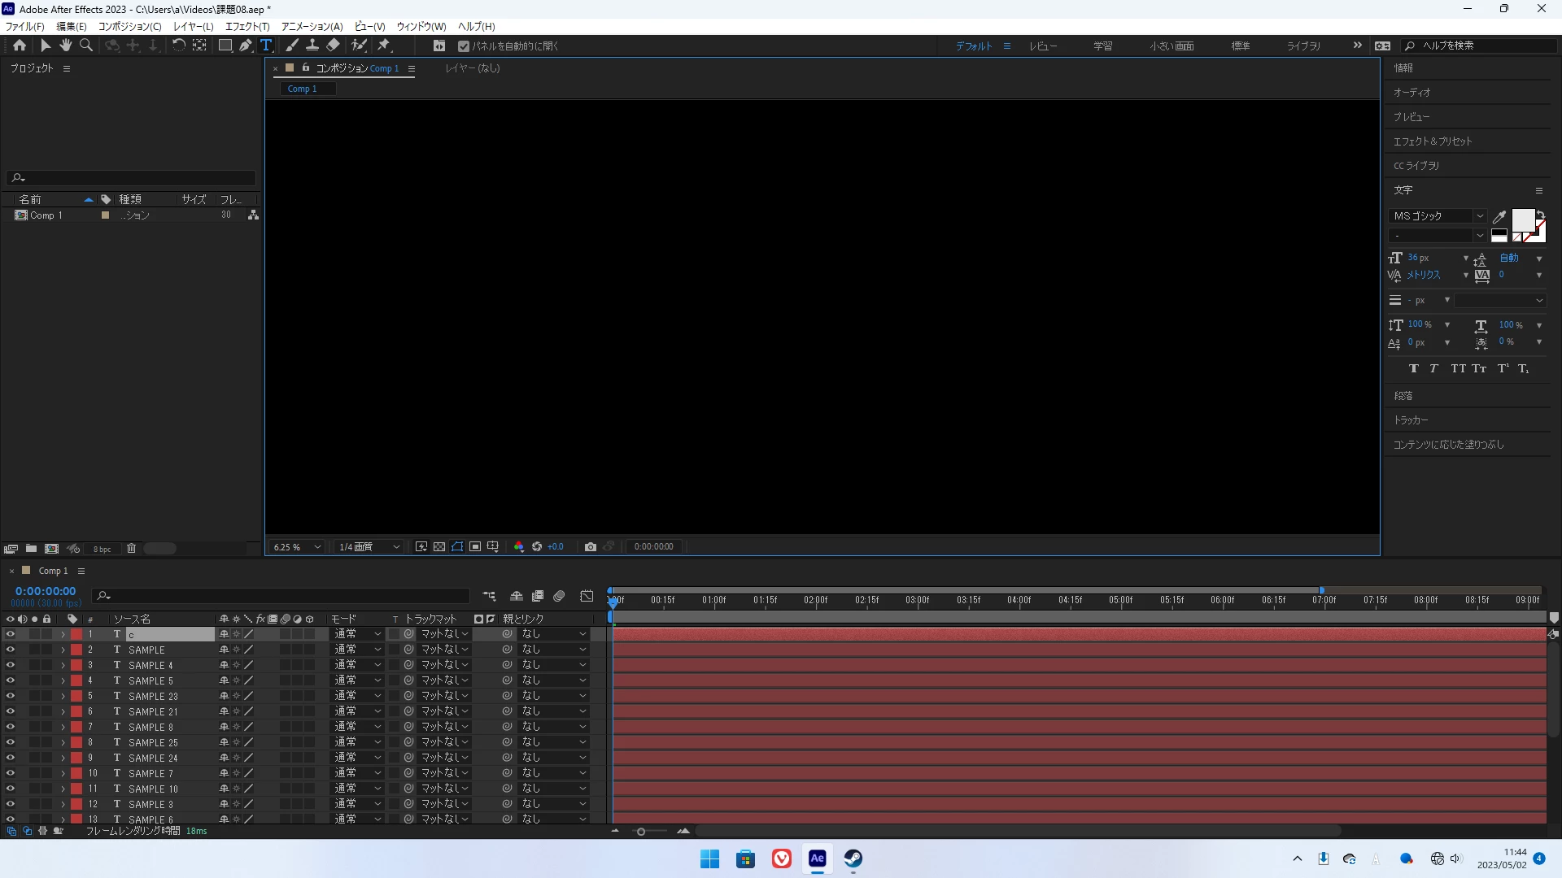Image resolution: width=1562 pixels, height=878 pixels.
Task: Select the Zoom magnifier tool
Action: pyautogui.click(x=85, y=46)
